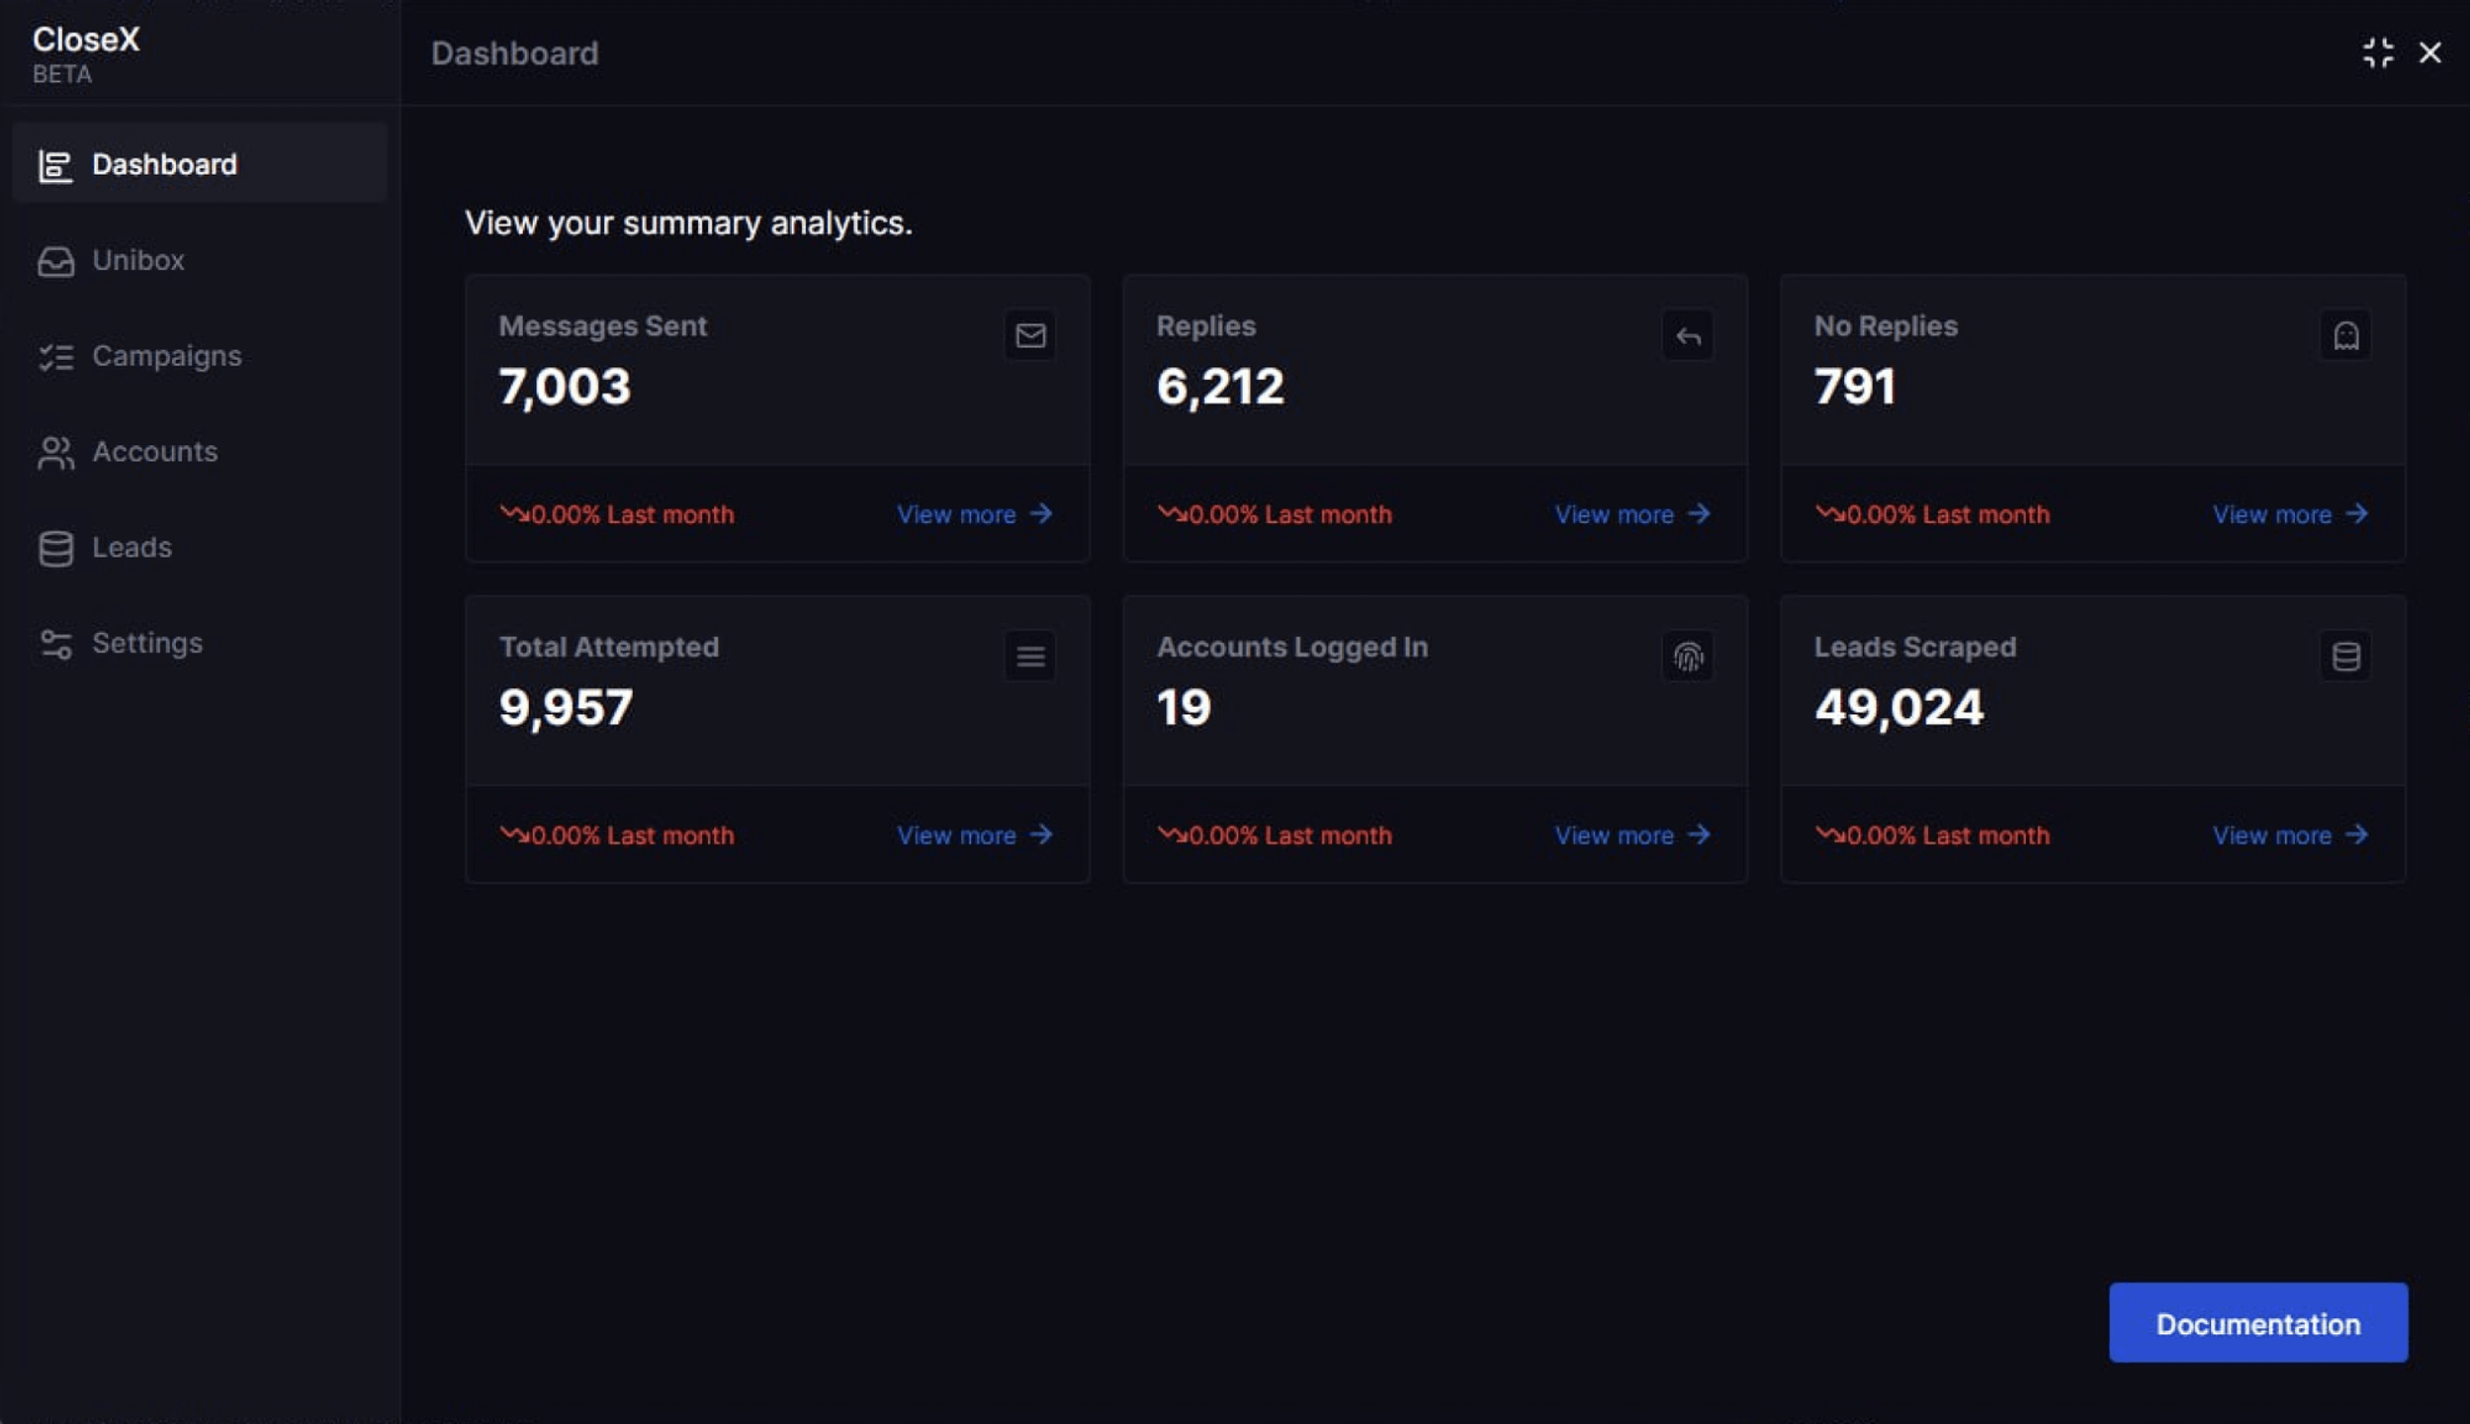Click the ghost icon on No Replies card
2470x1424 pixels.
click(x=2345, y=335)
